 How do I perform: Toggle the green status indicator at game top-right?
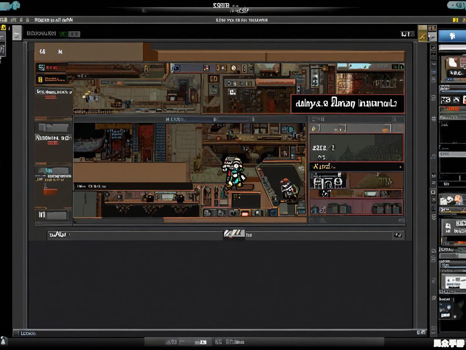tap(398, 66)
